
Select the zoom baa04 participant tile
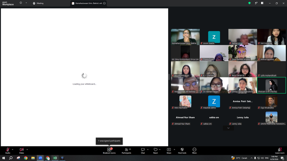point(214,37)
